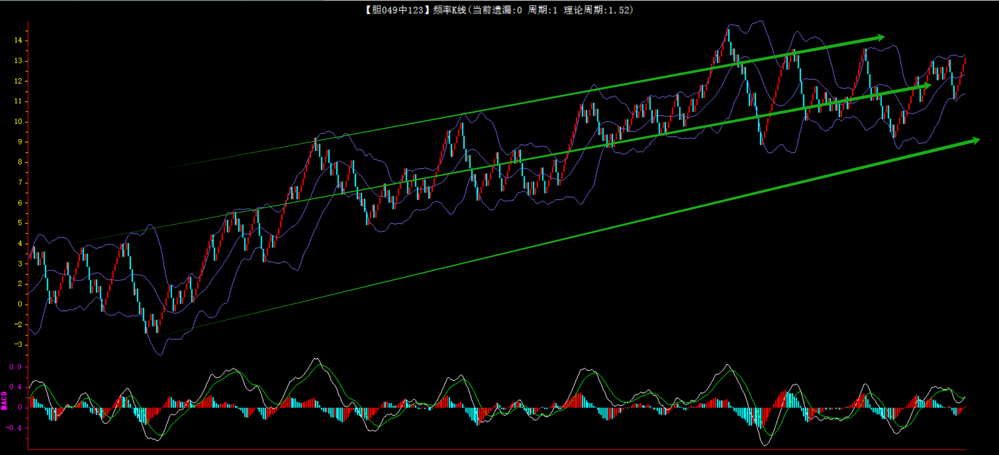
Task: Click the chart title 胆049中123 频率K线
Action: [x=415, y=10]
